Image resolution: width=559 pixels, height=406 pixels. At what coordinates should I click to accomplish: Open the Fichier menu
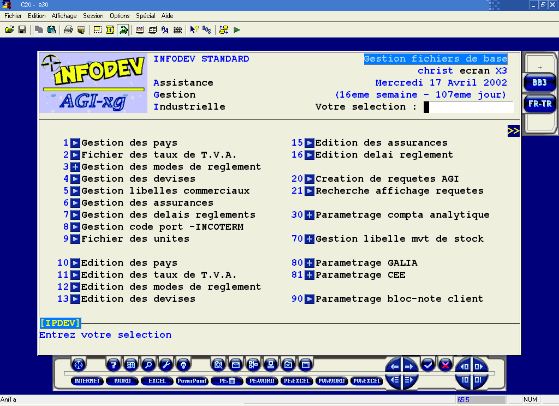coord(13,16)
